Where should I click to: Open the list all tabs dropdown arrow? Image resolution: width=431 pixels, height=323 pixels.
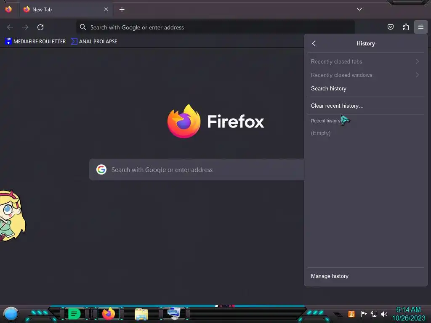pos(359,9)
